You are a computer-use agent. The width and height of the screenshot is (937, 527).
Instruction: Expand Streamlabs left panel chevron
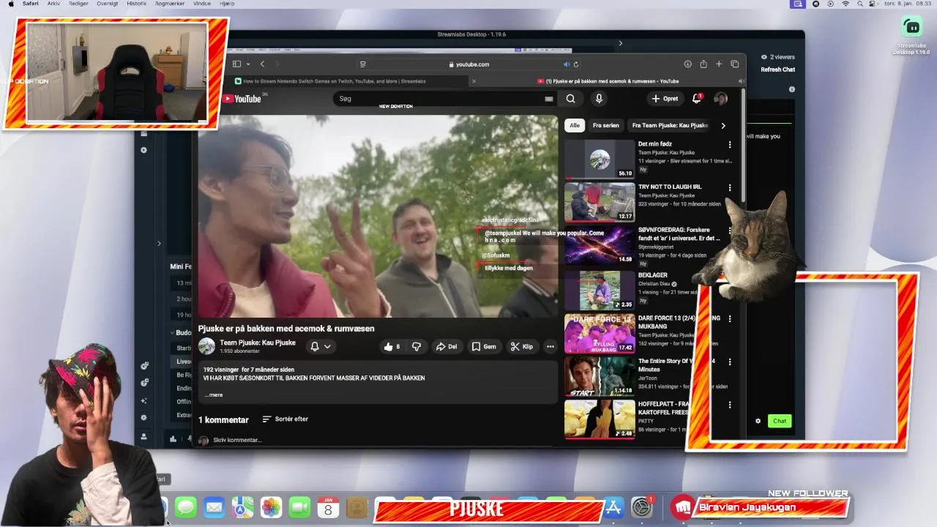159,244
